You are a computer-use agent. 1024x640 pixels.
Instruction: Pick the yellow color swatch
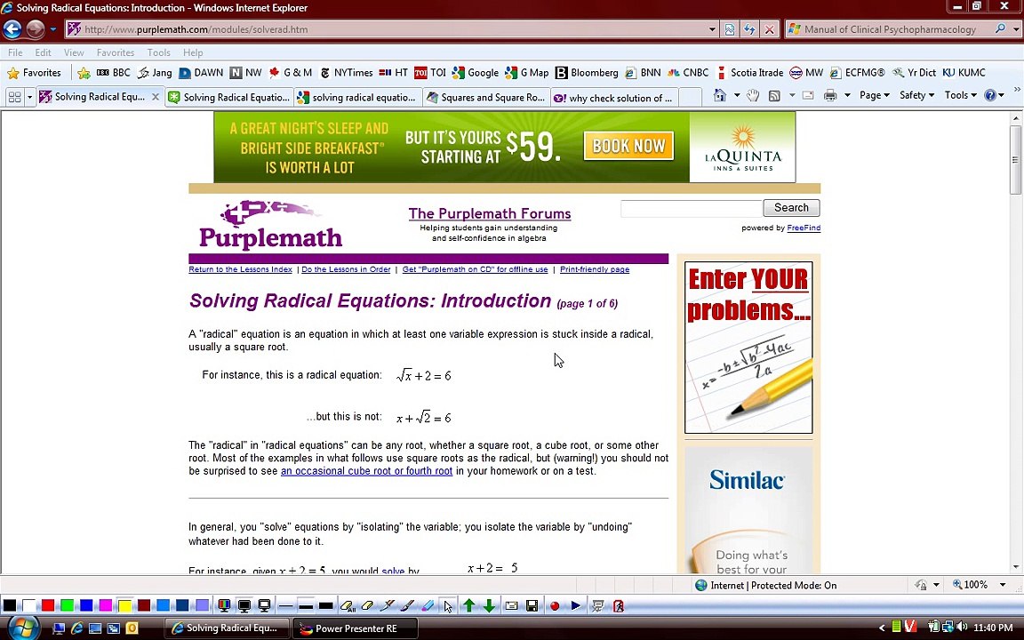(x=124, y=605)
